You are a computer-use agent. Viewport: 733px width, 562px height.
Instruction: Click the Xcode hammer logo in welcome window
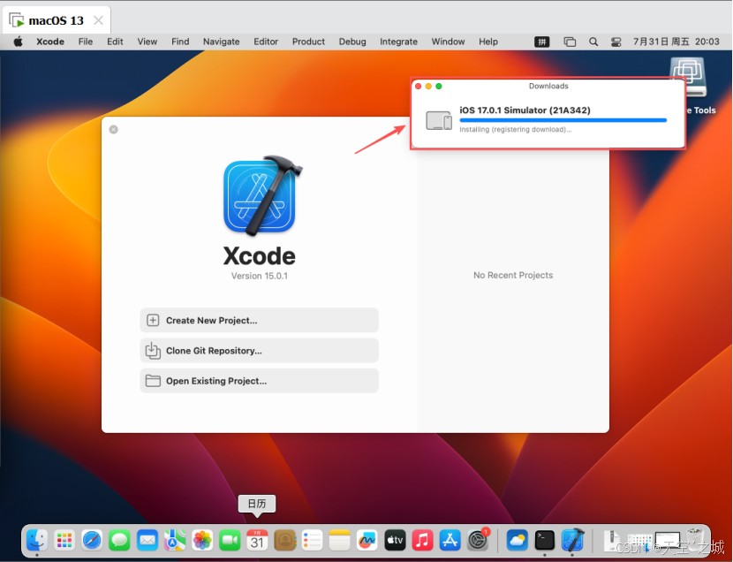point(261,195)
